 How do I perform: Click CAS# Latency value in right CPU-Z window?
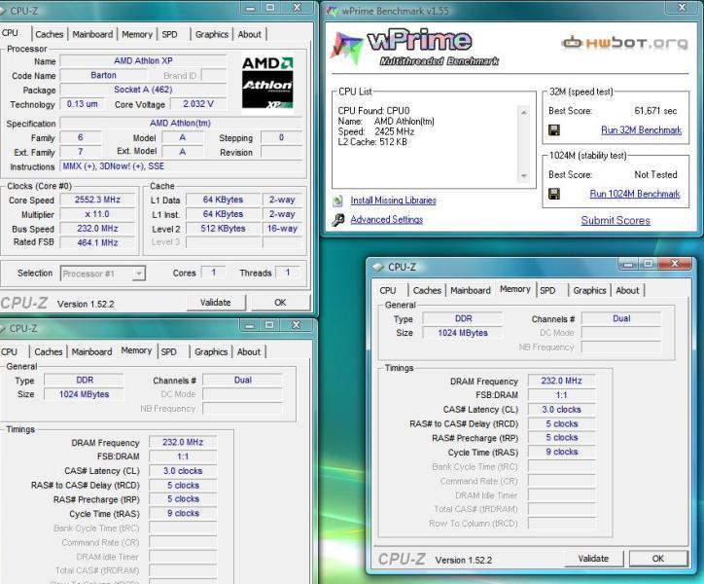[561, 410]
